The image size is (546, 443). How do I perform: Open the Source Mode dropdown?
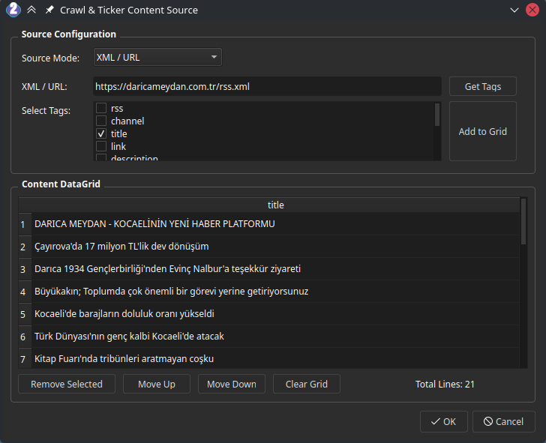coord(157,57)
